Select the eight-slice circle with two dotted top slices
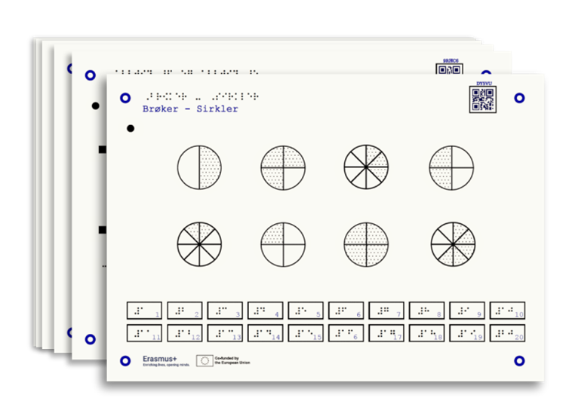 tap(199, 244)
